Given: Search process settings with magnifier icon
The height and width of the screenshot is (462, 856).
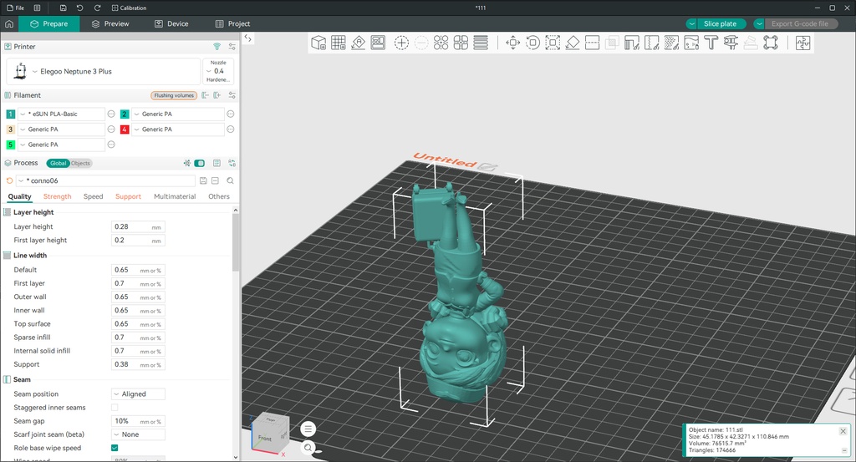Looking at the screenshot, I should [231, 180].
